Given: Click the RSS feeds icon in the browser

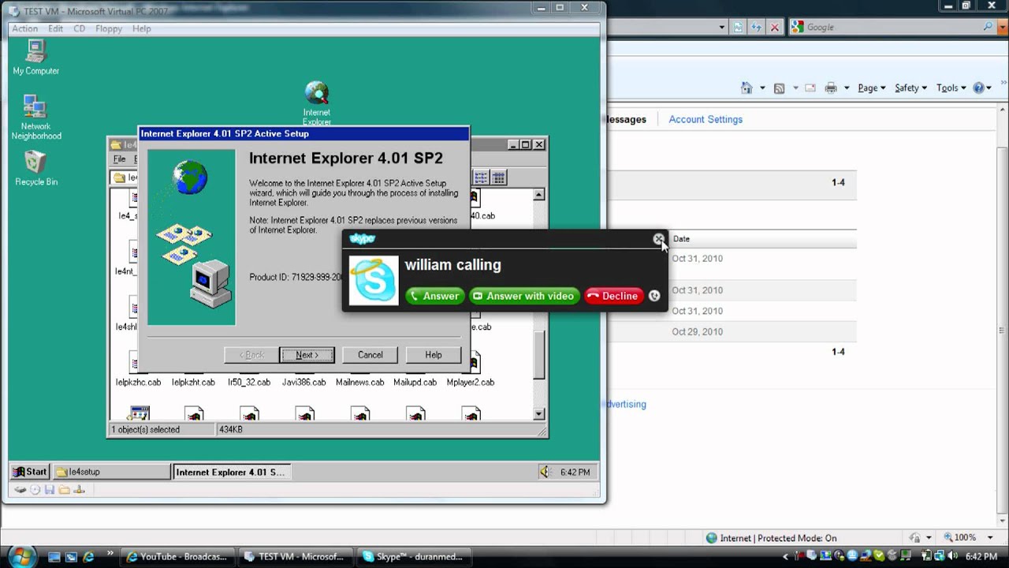Looking at the screenshot, I should pyautogui.click(x=779, y=88).
